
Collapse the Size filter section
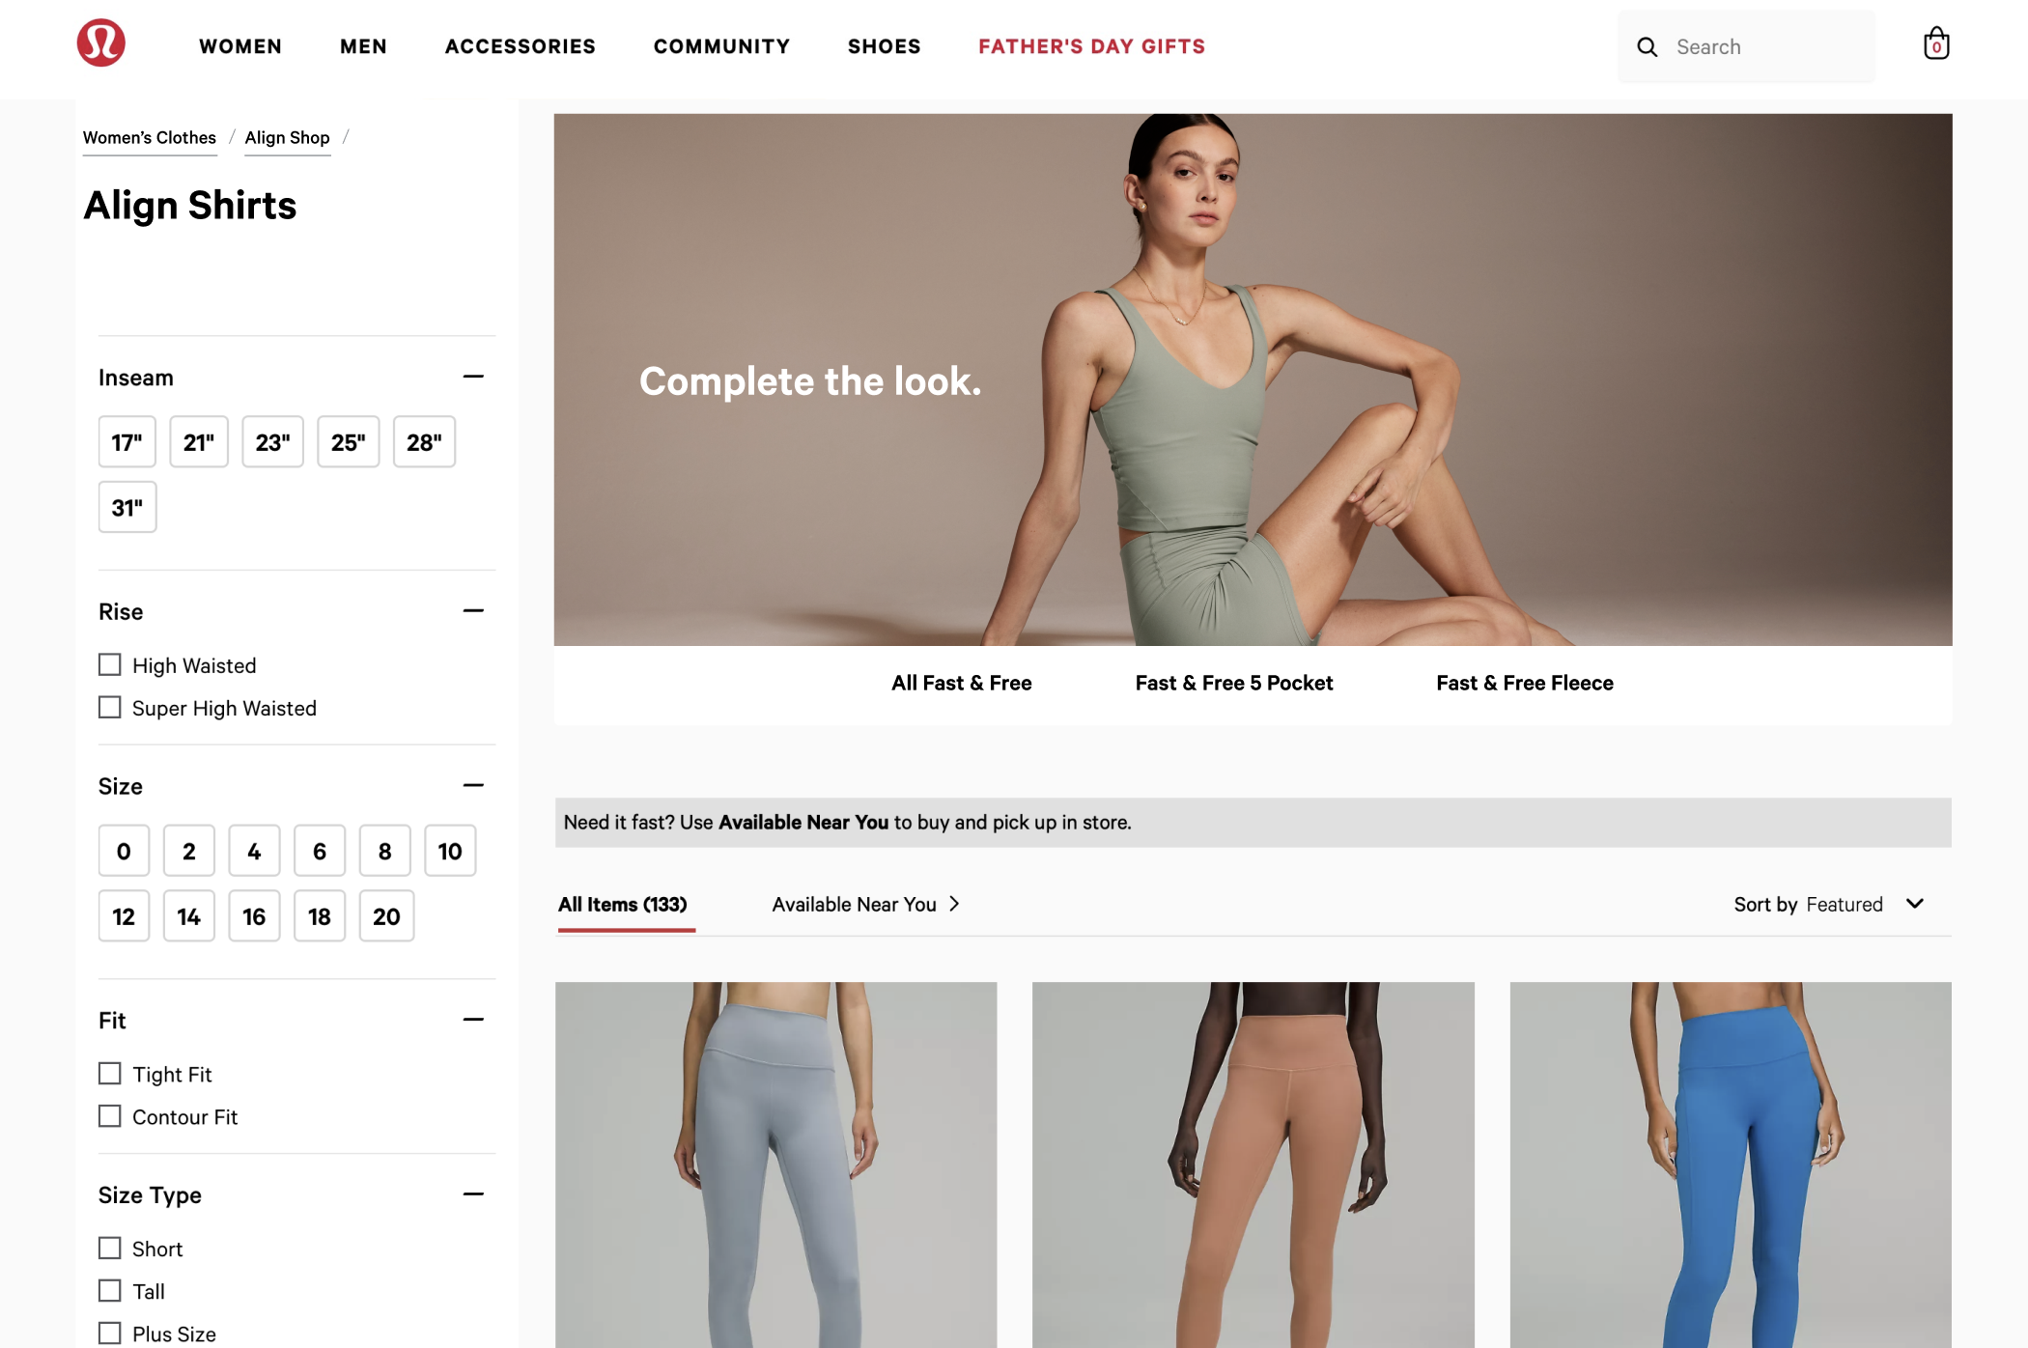point(473,786)
